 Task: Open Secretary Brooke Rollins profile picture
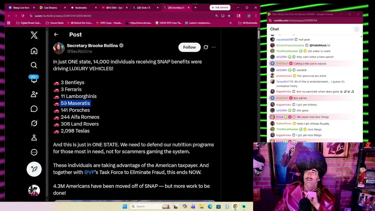point(59,48)
